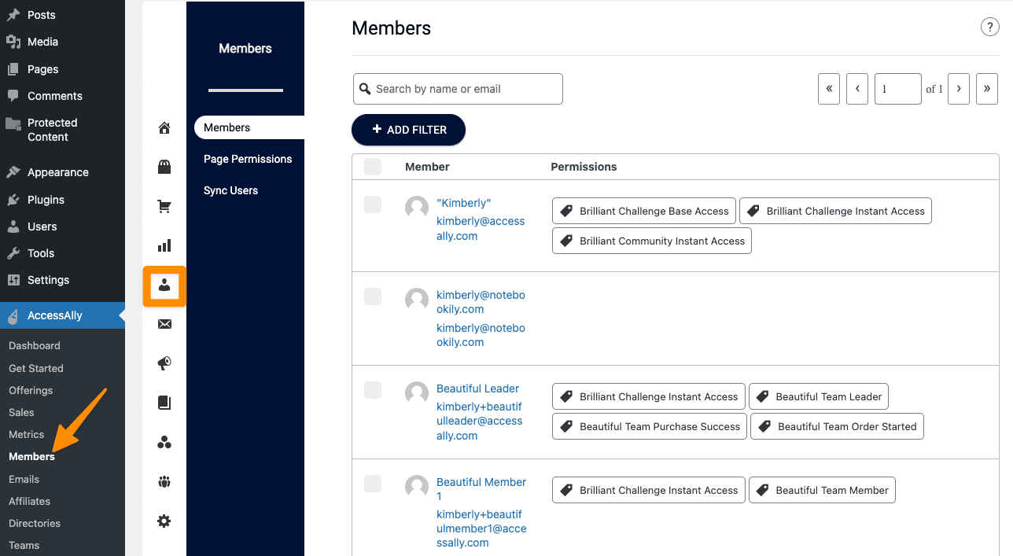Image resolution: width=1013 pixels, height=556 pixels.
Task: Open the metrics bar chart icon
Action: [x=164, y=245]
